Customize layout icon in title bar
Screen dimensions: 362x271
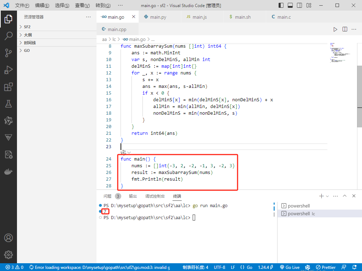[x=309, y=5]
